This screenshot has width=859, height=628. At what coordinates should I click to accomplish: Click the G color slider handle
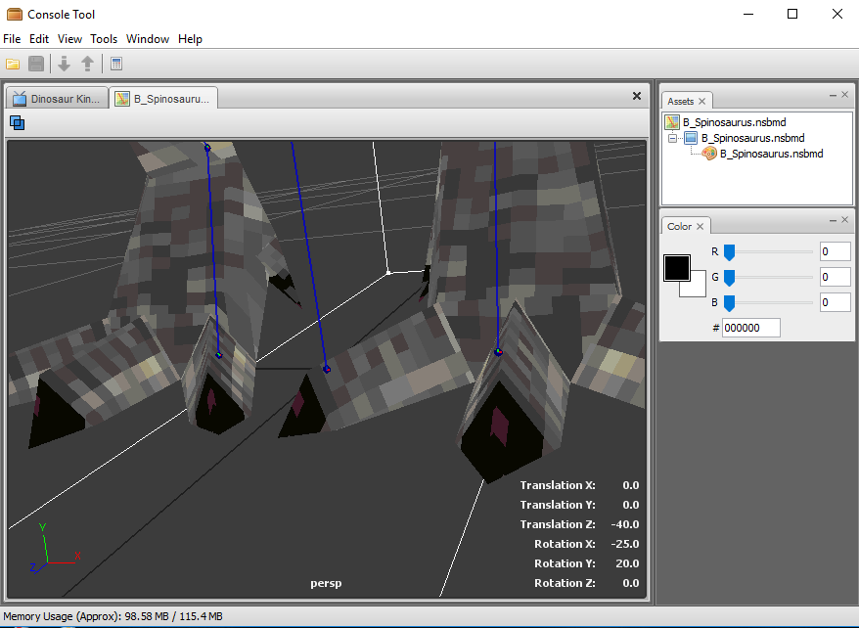click(x=729, y=278)
